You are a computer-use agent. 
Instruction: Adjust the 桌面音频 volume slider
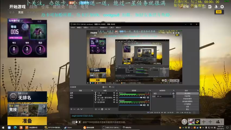(x=131, y=105)
